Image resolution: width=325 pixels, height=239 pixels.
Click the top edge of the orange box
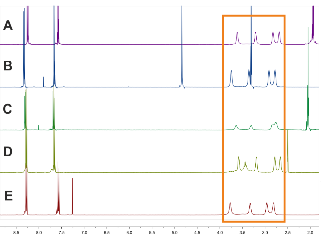(254, 15)
